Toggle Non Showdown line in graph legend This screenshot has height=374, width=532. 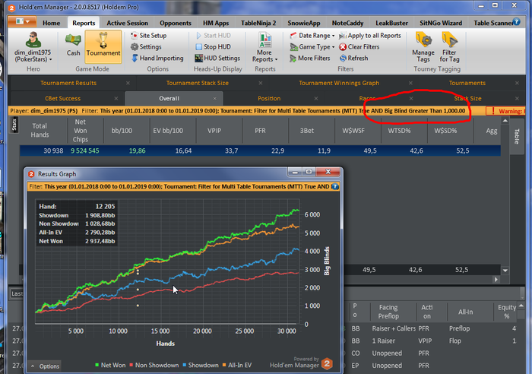154,365
